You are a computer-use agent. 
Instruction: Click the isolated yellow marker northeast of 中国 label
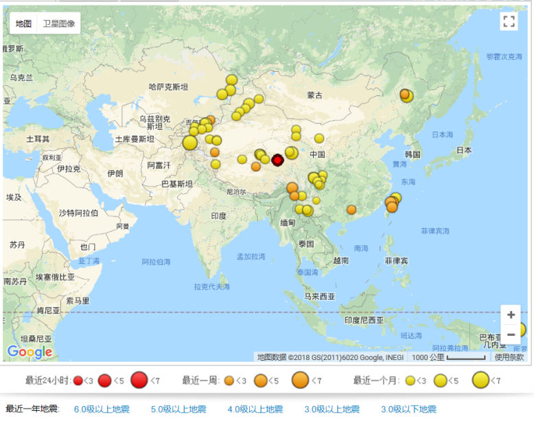(x=319, y=139)
